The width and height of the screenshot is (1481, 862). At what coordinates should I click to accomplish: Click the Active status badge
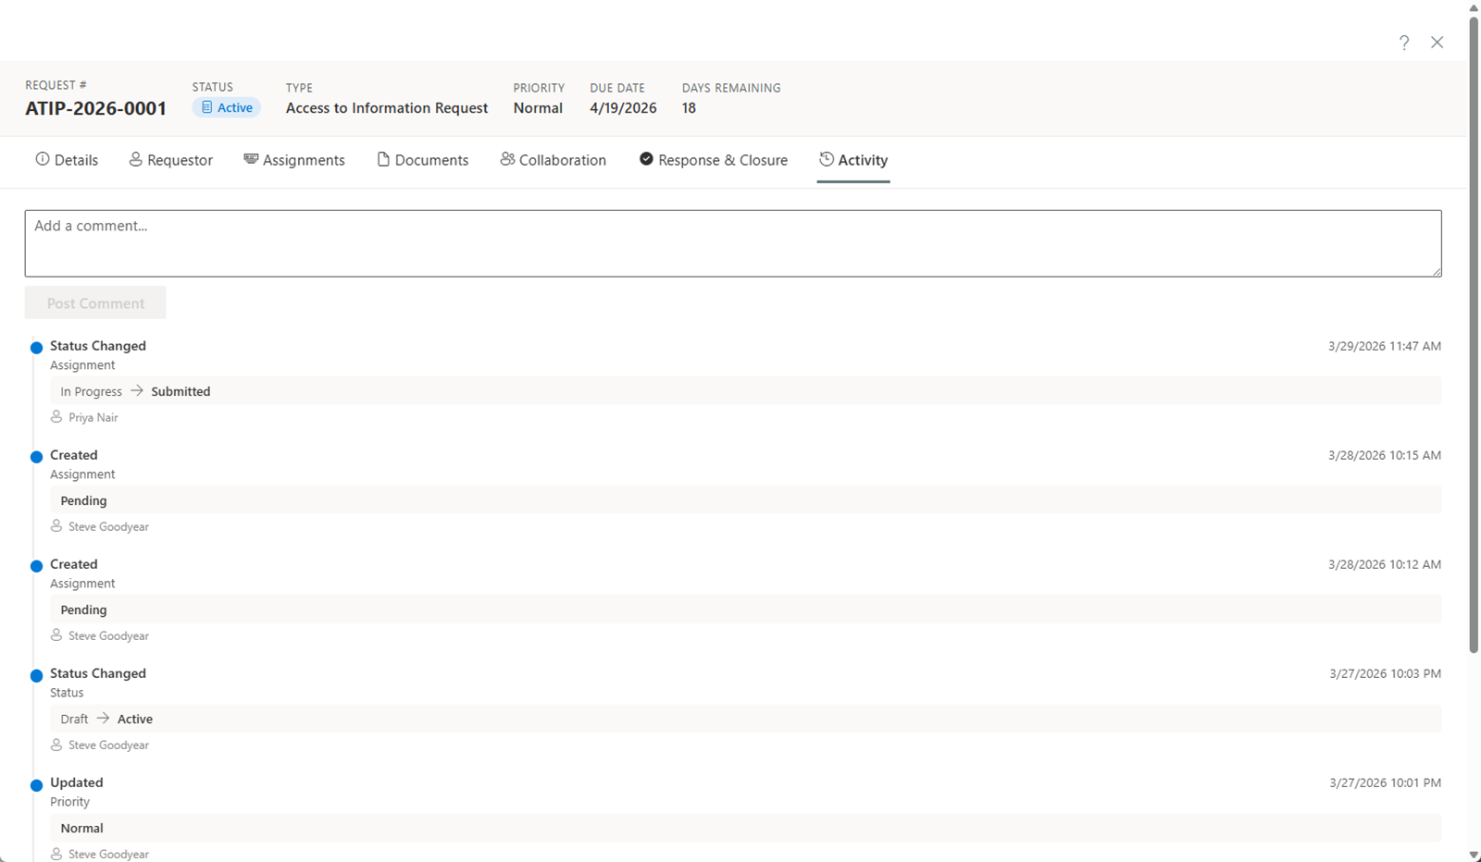(x=227, y=108)
